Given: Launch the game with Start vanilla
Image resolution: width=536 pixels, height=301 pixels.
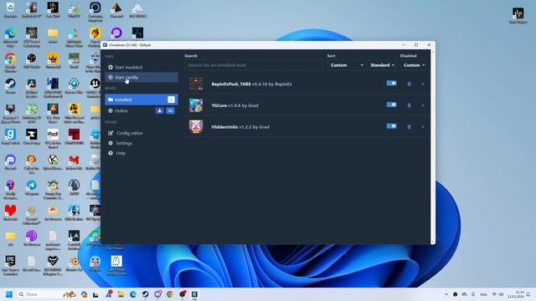Looking at the screenshot, I should coord(142,78).
